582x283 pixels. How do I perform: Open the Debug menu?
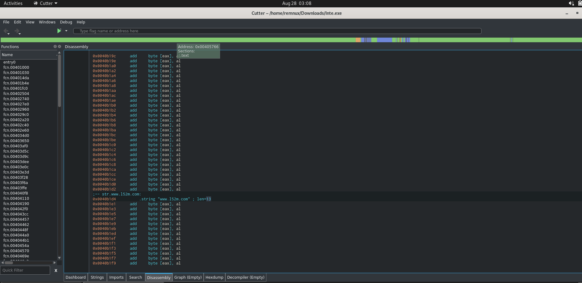pyautogui.click(x=66, y=22)
